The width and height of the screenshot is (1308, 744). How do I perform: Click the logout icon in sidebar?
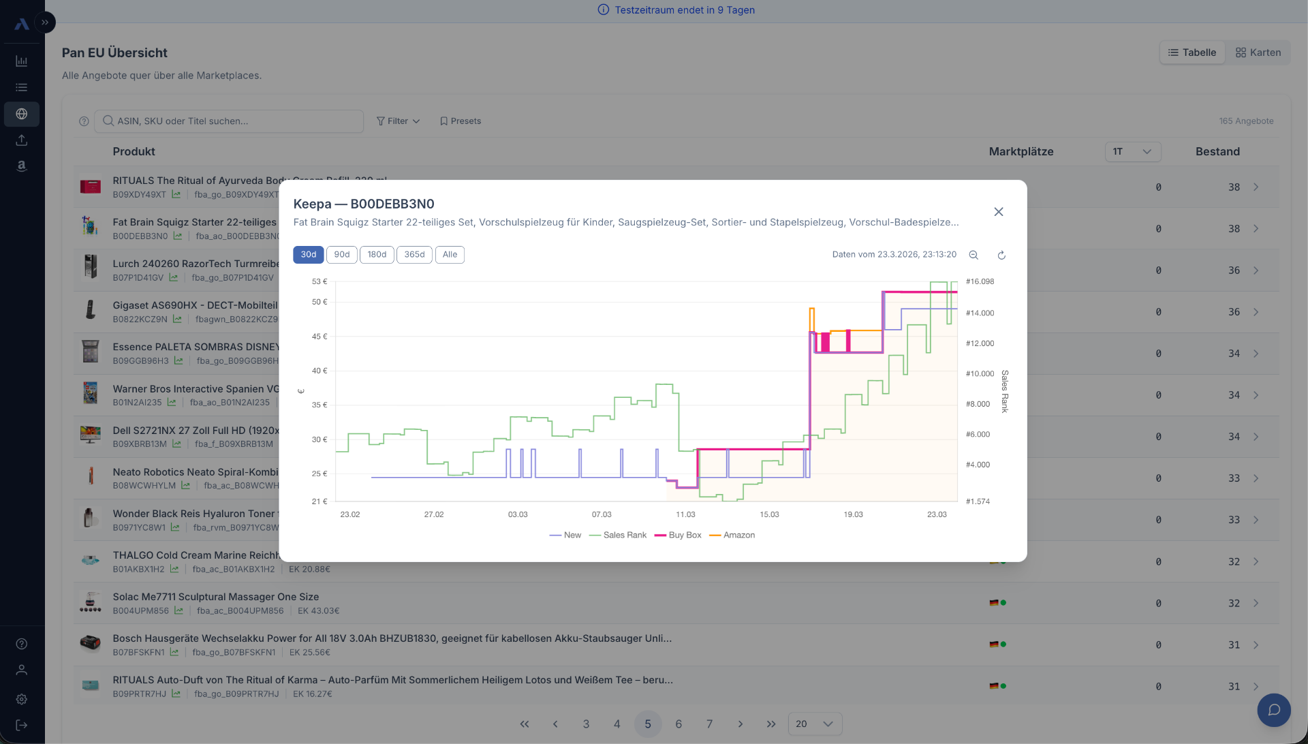(x=22, y=726)
